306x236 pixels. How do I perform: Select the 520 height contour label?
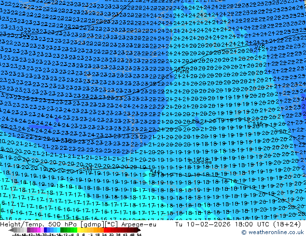coord(26,35)
